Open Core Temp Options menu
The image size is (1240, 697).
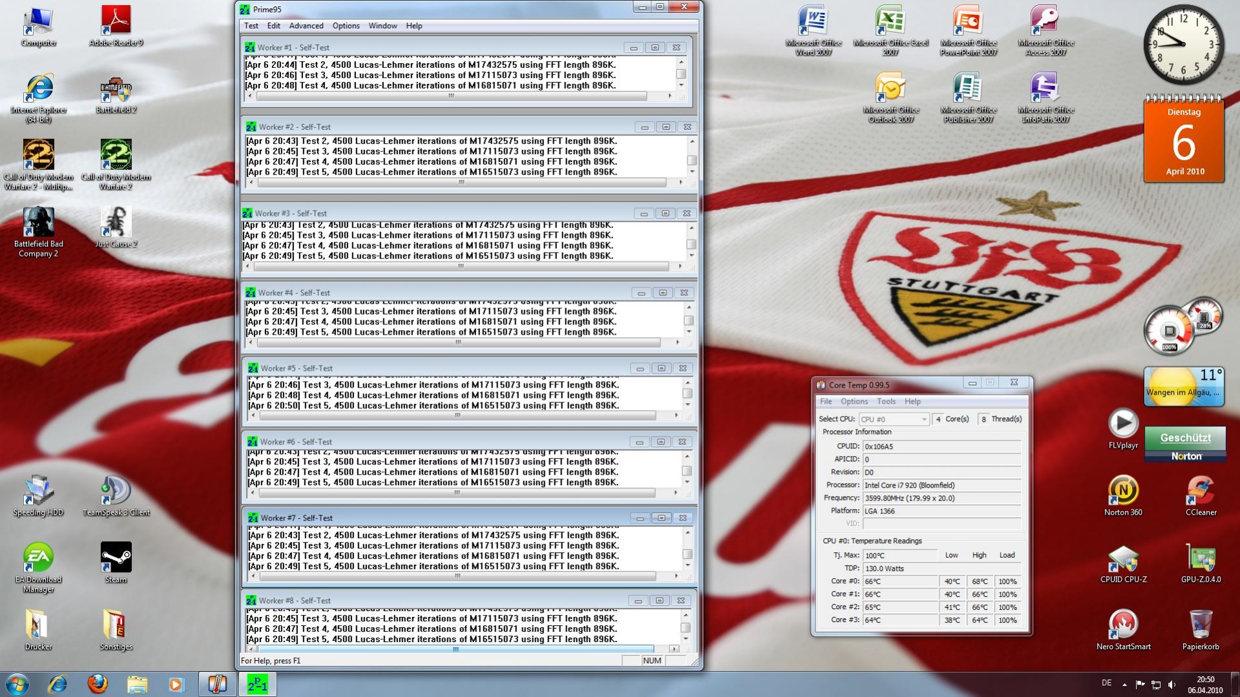click(854, 401)
